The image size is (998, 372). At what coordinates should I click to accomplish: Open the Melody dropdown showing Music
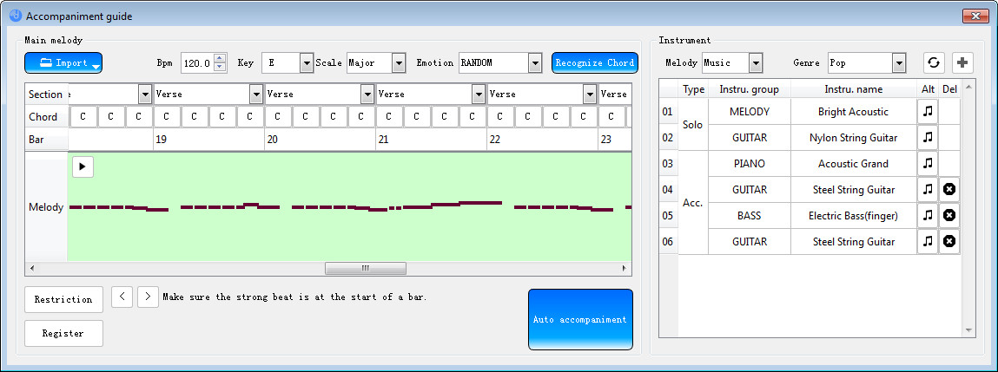coord(755,62)
